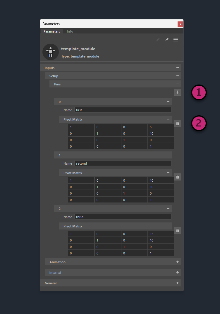This screenshot has height=314, width=220.
Task: Collapse the Pins section
Action: [177, 84]
